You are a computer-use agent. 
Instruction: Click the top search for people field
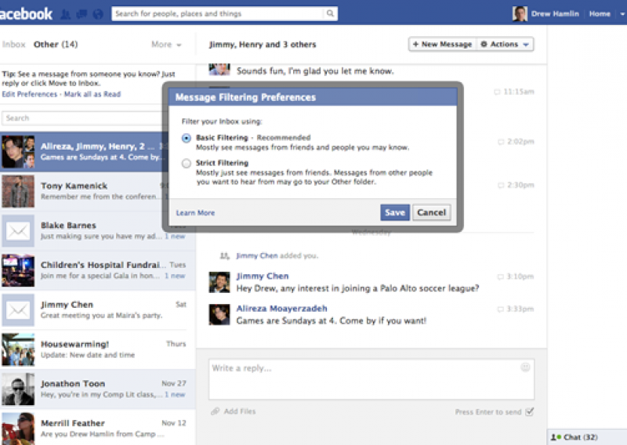click(219, 13)
